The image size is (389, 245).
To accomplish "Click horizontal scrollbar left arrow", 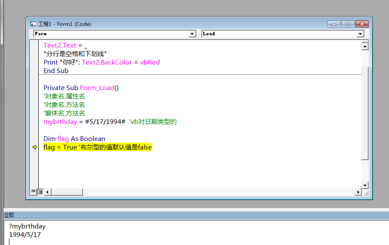I will (x=47, y=192).
